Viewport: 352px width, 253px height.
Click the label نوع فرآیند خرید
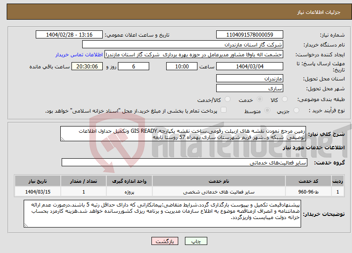[x=327, y=110]
